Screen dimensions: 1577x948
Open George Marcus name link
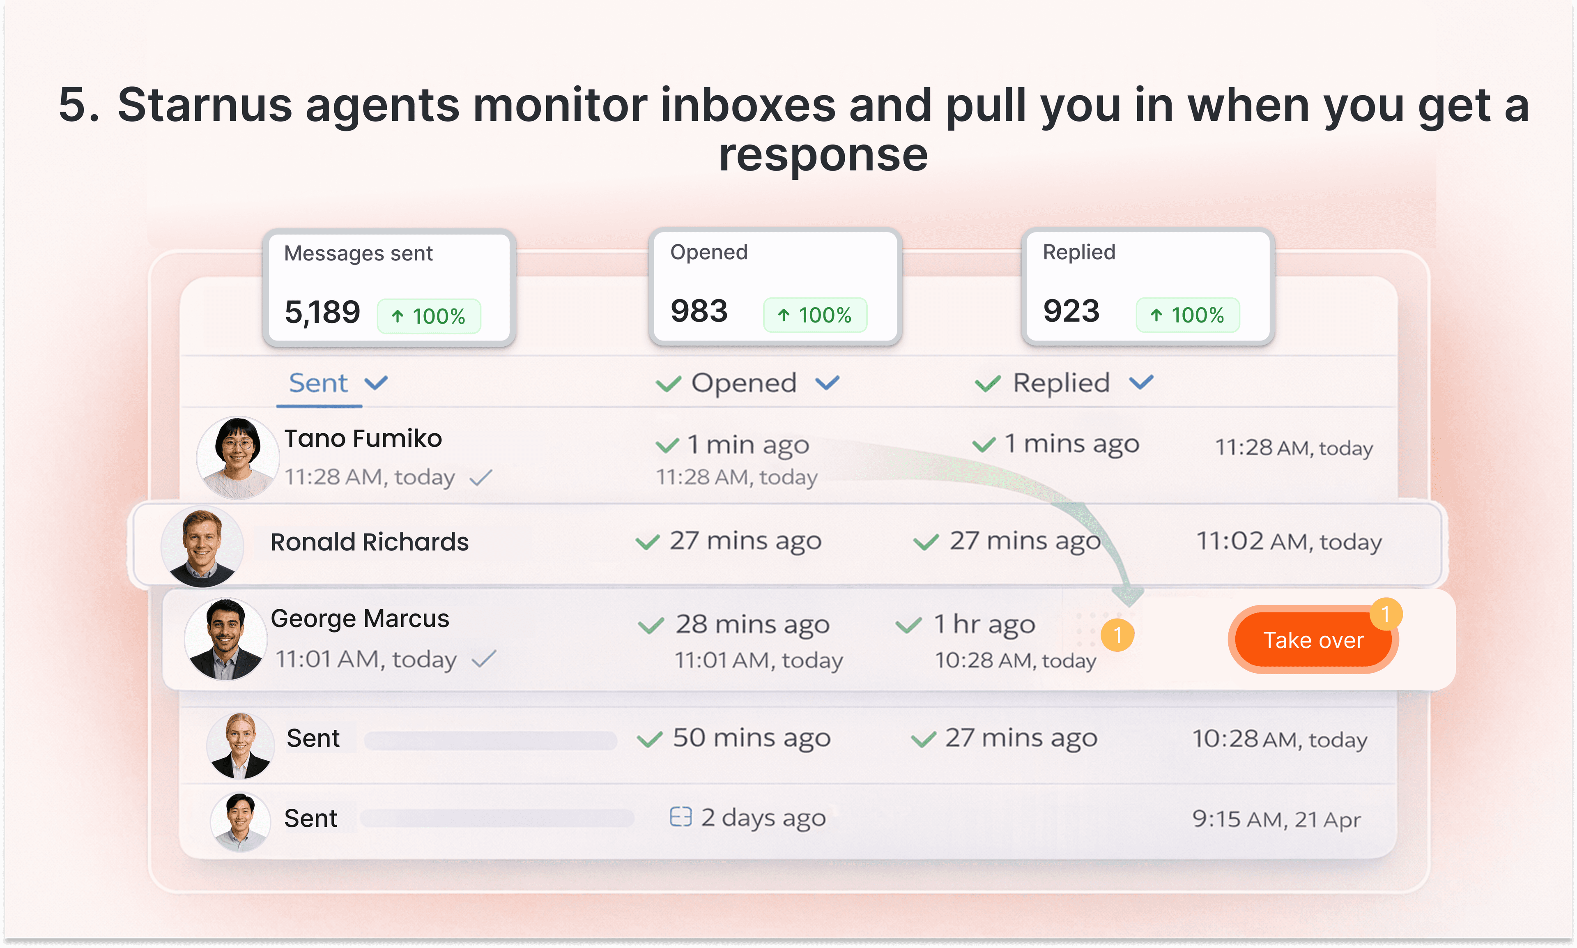(x=360, y=618)
